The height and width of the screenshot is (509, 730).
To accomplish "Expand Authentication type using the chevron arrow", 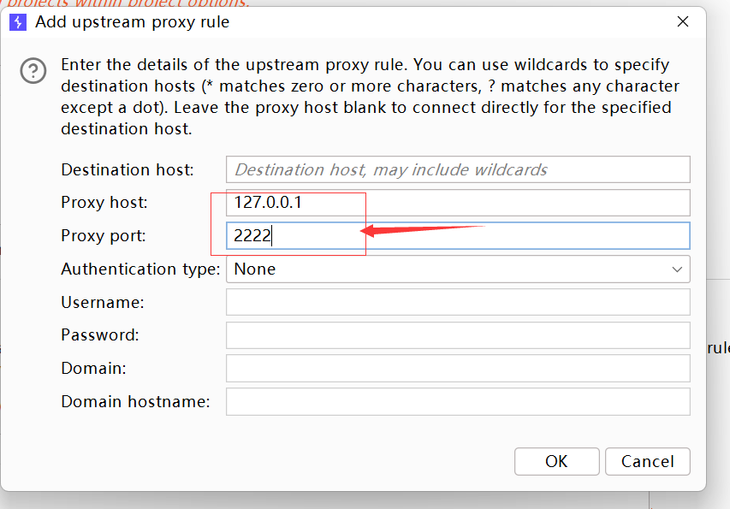I will [x=677, y=269].
